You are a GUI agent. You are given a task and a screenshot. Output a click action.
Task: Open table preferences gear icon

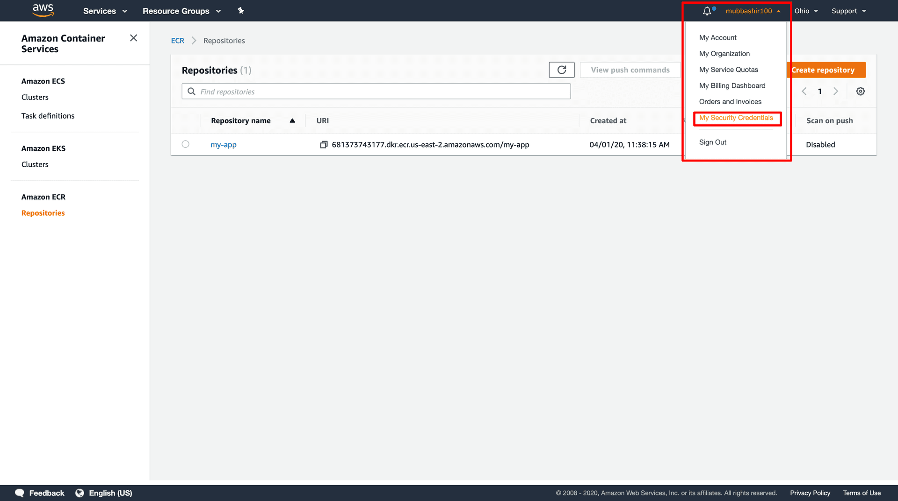pos(861,92)
